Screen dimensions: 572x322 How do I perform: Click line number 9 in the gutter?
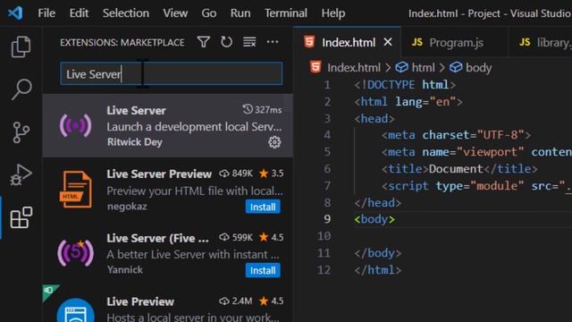click(327, 219)
